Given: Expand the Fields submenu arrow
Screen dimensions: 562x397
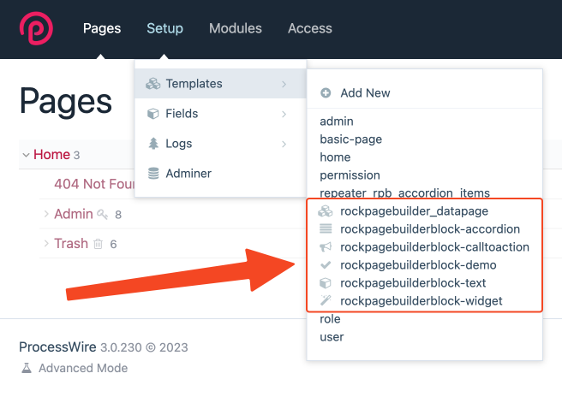Looking at the screenshot, I should [284, 114].
